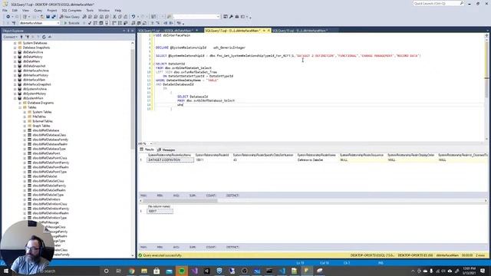Viewport: 491px width, 276px height.
Task: Expand the System Databases folder
Action: pyautogui.click(x=15, y=43)
